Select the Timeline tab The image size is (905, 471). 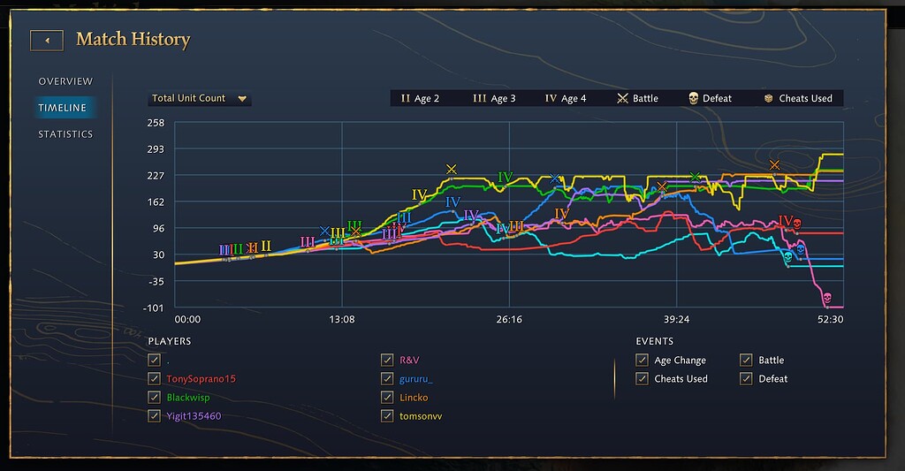(63, 108)
